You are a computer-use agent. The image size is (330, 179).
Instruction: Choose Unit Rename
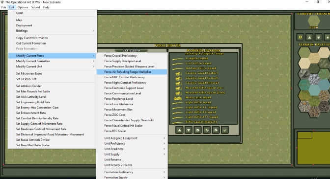(132, 160)
